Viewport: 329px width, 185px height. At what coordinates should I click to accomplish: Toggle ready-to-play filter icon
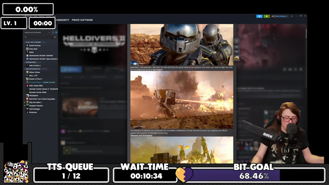56,32
